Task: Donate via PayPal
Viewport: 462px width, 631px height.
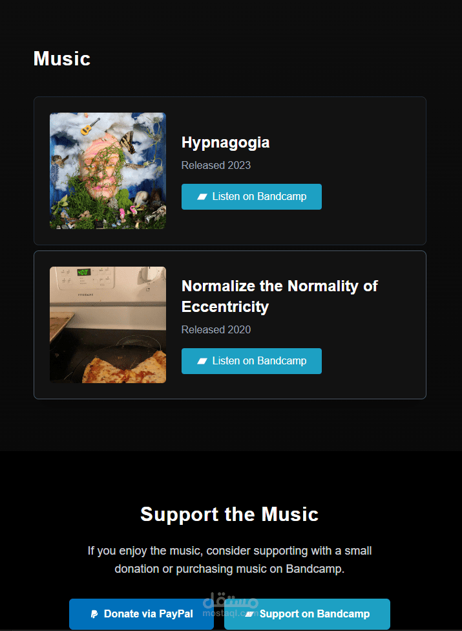Action: click(x=142, y=614)
